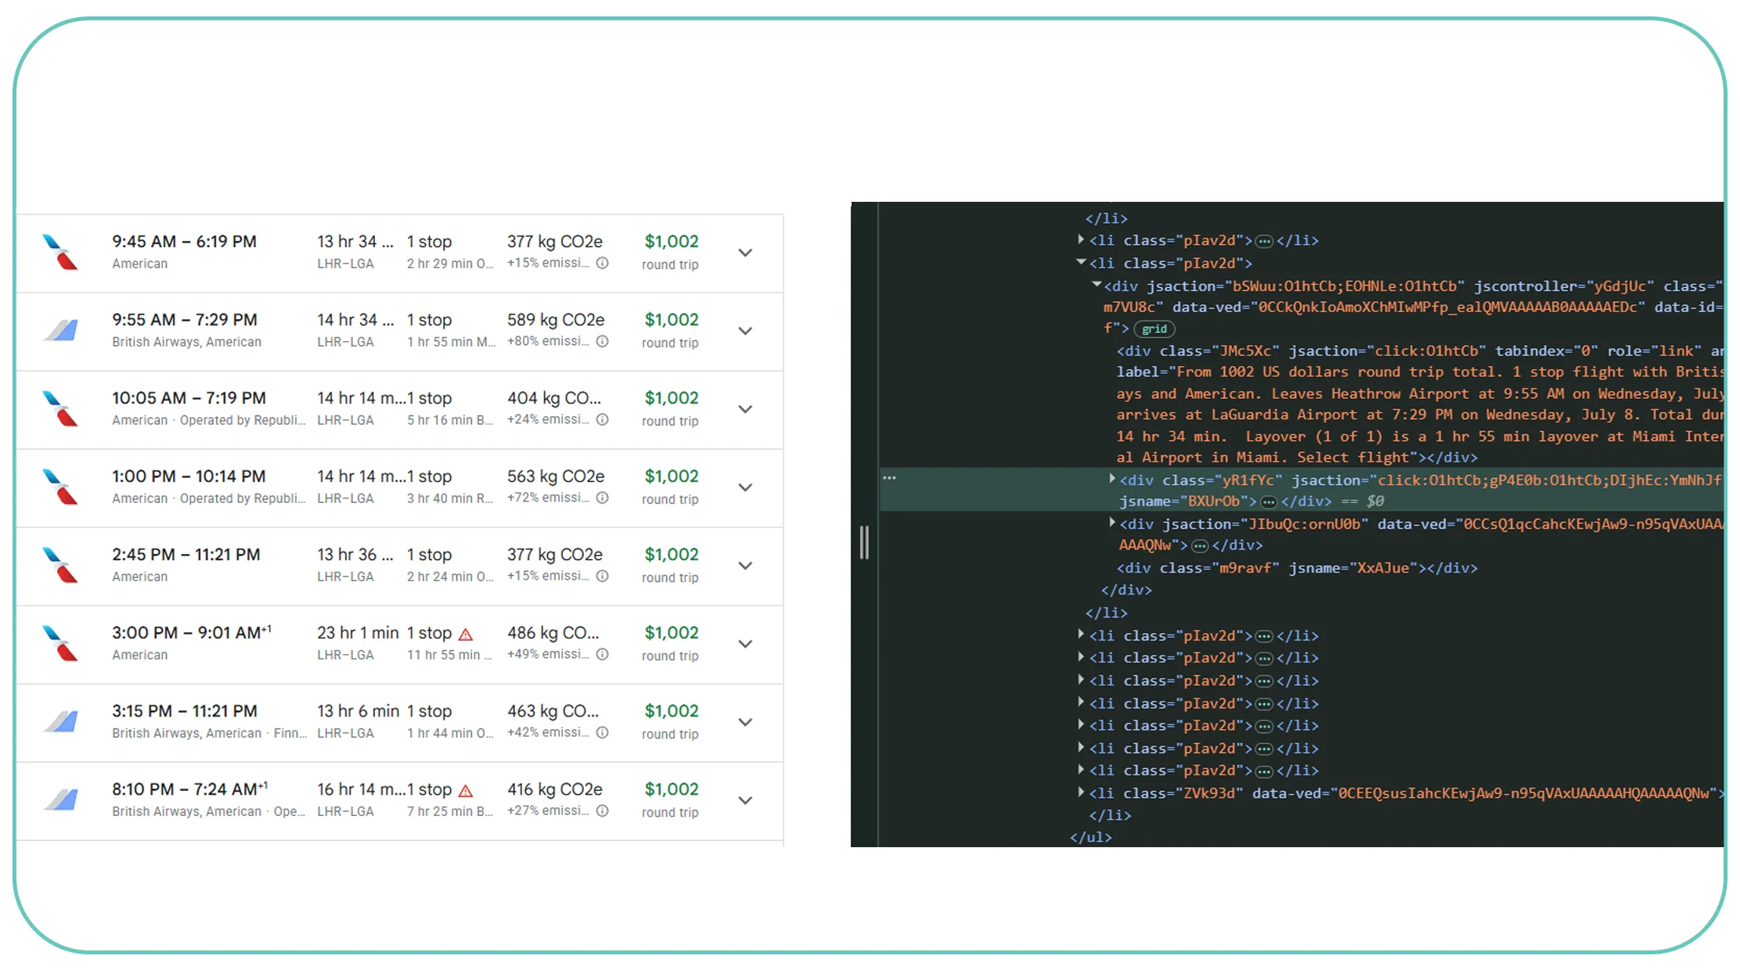Expand details of 10:05 AM – 7:19 PM flight

click(x=746, y=409)
